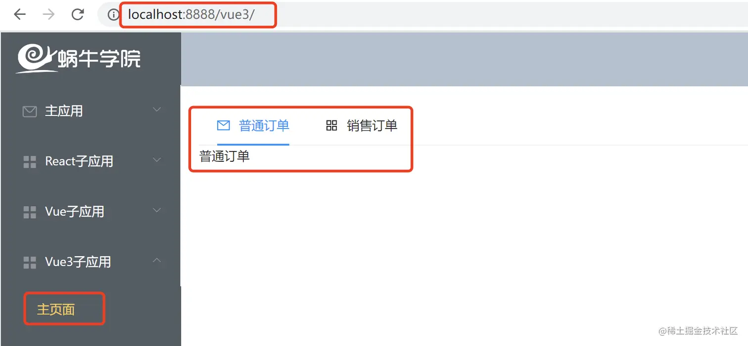Click the grid icon on 销售订单 tab

pos(331,125)
